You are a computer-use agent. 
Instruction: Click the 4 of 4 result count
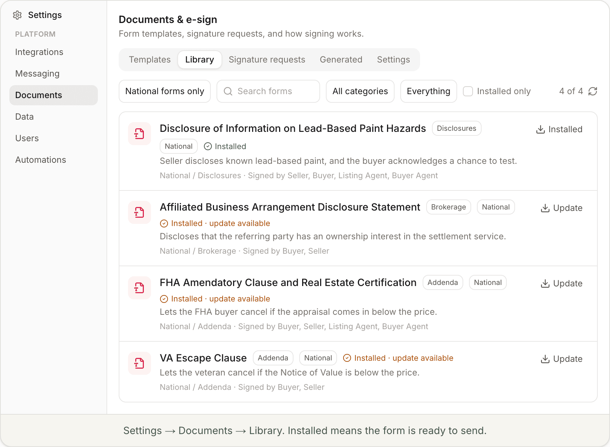(x=571, y=91)
